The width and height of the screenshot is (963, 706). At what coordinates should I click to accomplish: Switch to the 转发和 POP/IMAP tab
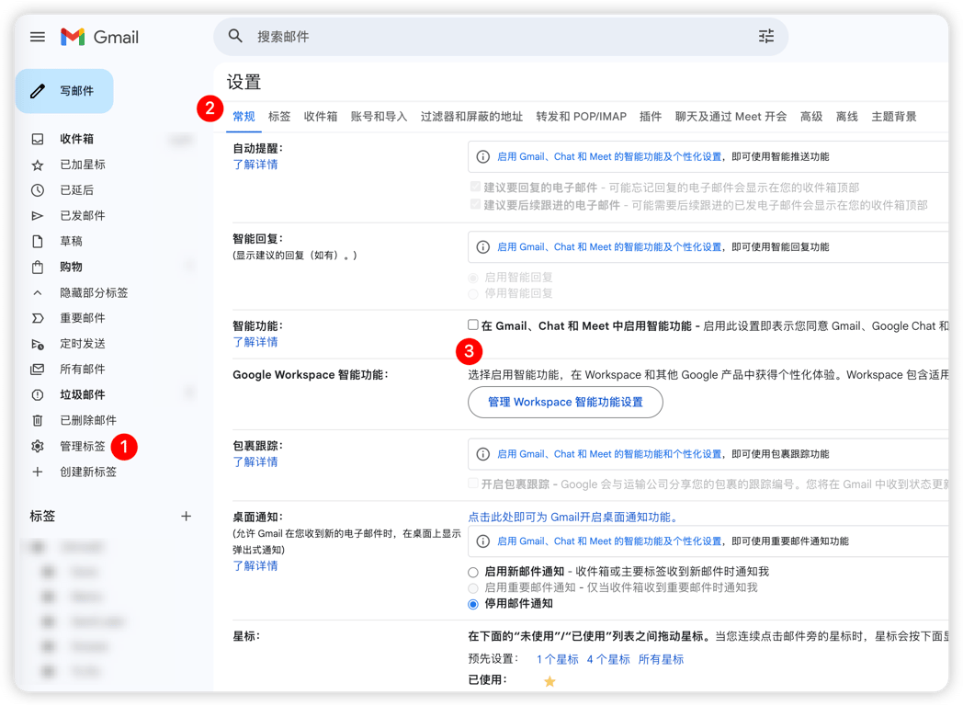[581, 116]
